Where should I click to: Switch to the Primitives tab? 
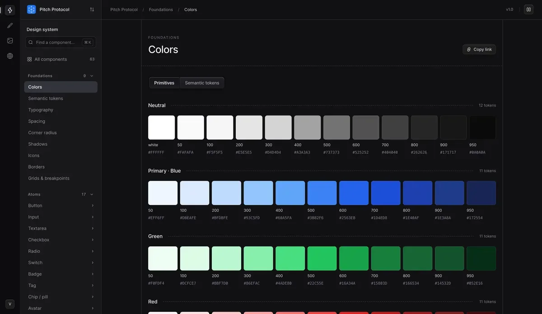tap(164, 83)
